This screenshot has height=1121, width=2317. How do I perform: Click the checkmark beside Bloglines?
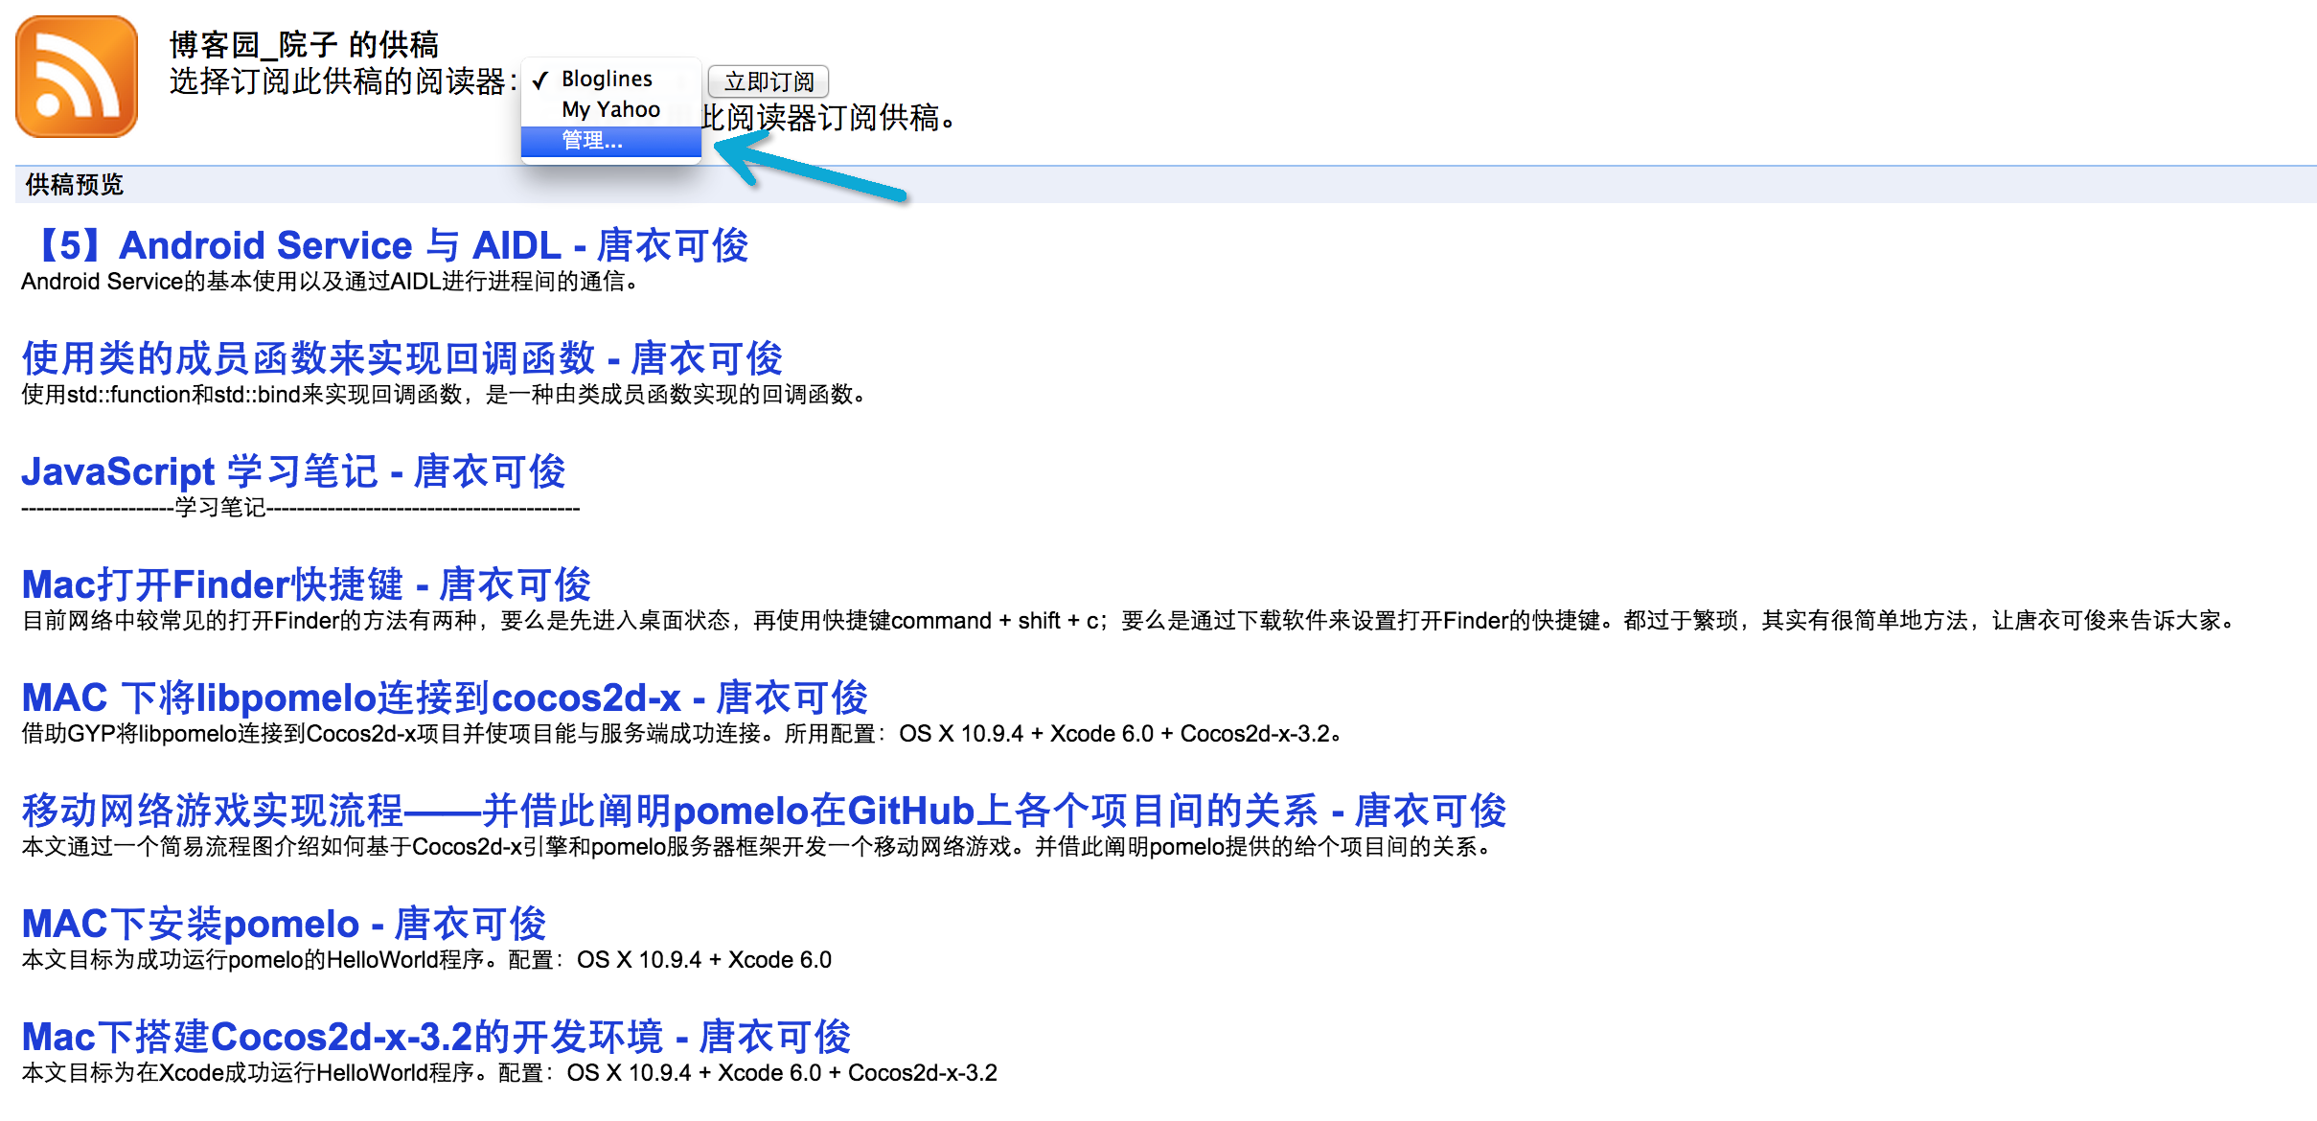coord(540,80)
